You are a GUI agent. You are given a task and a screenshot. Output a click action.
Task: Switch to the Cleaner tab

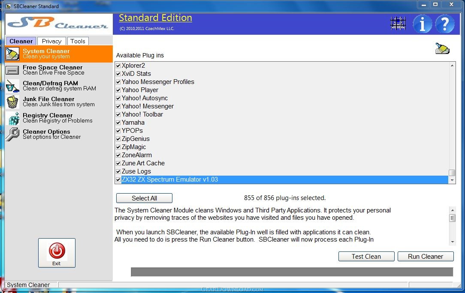tap(21, 41)
